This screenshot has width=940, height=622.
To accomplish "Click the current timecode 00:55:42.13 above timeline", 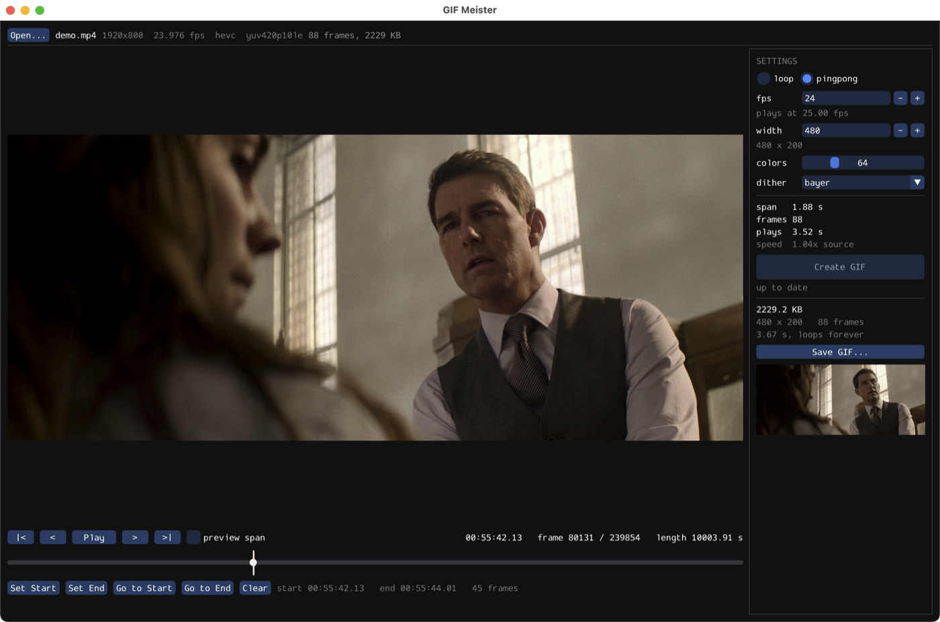I will 493,537.
